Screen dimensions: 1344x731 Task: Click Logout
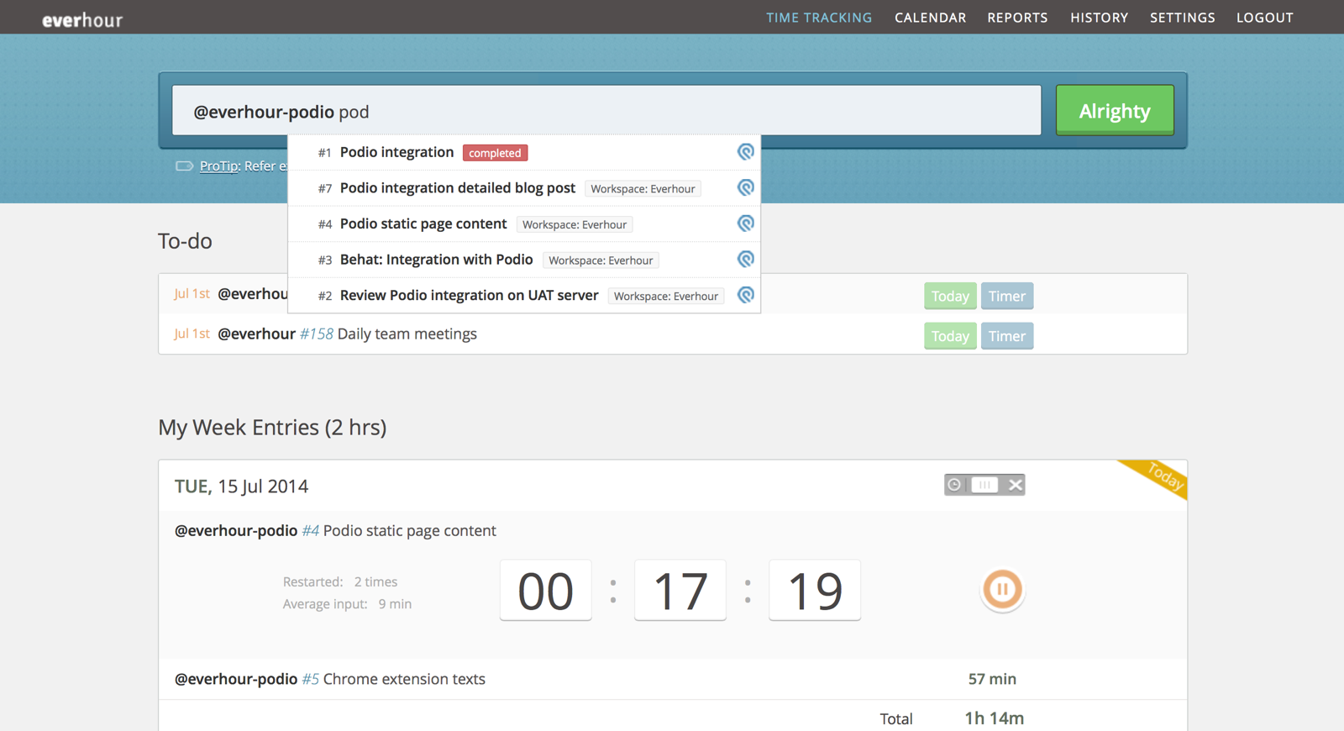(x=1264, y=18)
